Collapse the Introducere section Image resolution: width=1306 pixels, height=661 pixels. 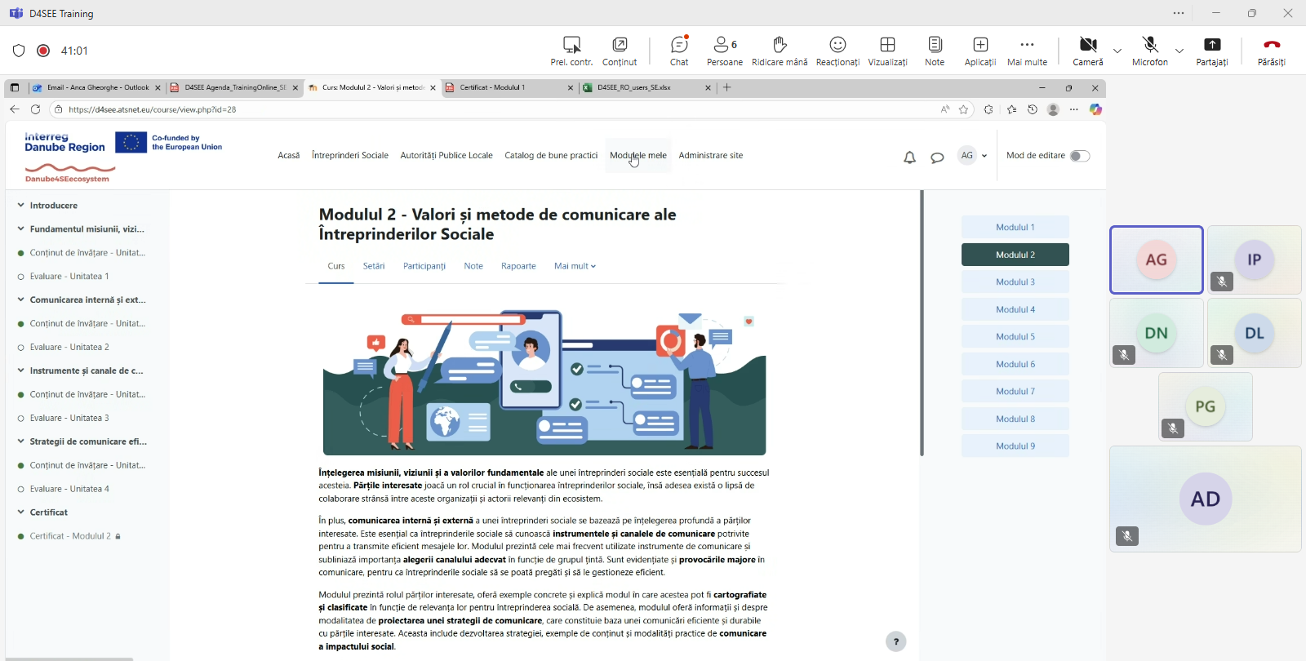pyautogui.click(x=20, y=206)
